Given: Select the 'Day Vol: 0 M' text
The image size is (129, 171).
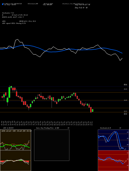Looking at the screenshot, I should pyautogui.click(x=81, y=8).
